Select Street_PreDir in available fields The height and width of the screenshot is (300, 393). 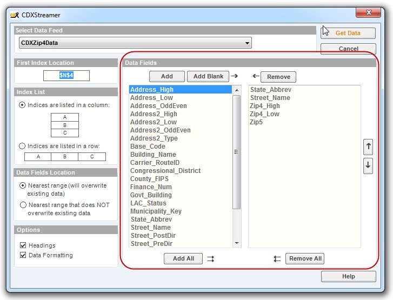coord(181,244)
